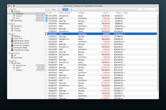Go to previous period with left chevron

(x=49, y=9)
